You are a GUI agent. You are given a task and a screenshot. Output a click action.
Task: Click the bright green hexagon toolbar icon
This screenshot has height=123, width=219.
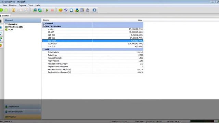coord(1,10)
